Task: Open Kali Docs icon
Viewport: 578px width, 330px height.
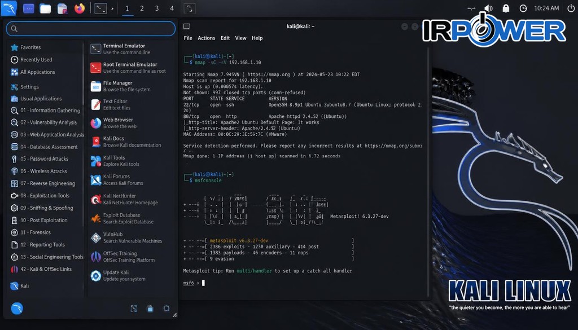Action: tap(96, 142)
